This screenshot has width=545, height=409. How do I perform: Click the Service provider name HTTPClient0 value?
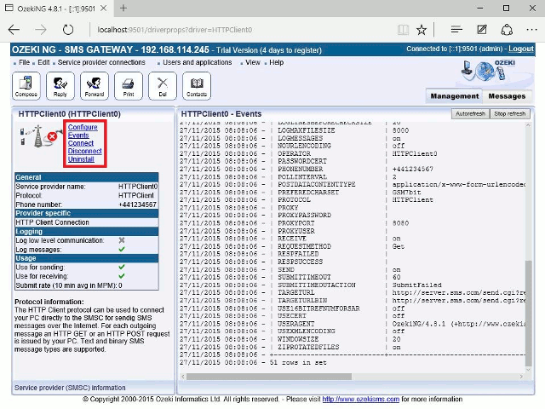(138, 187)
